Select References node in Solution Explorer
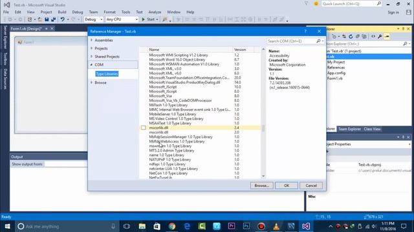 [x=336, y=68]
